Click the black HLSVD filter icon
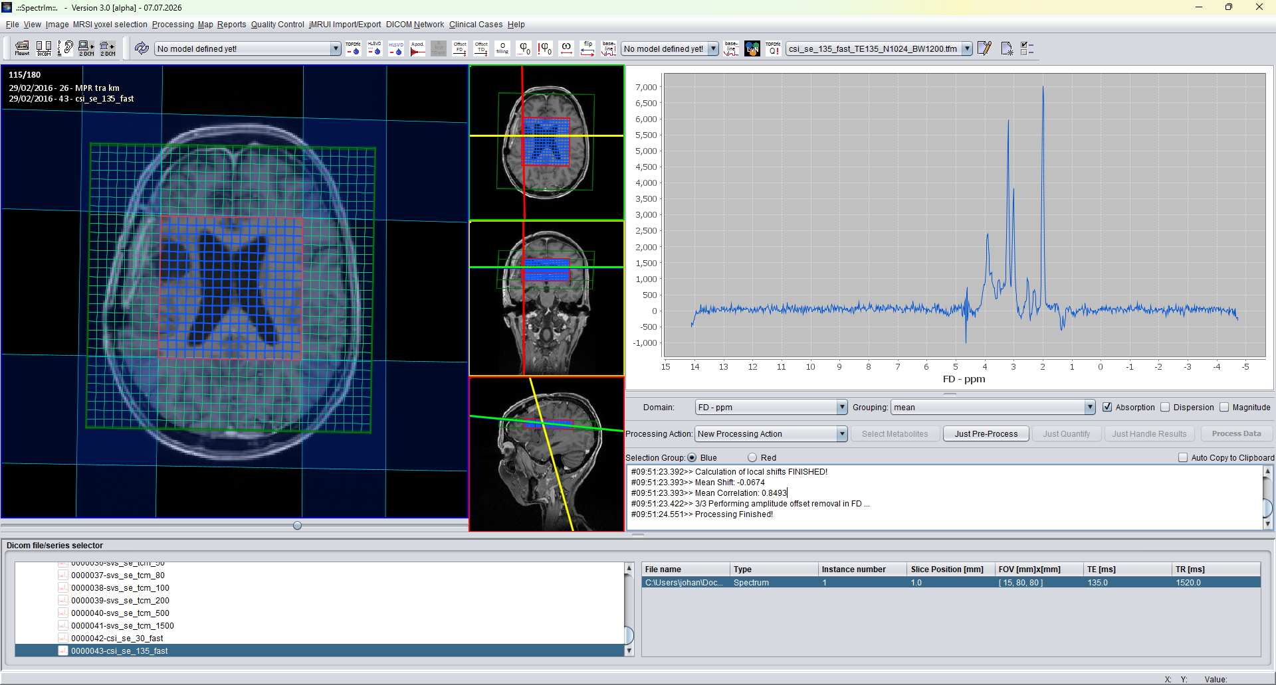This screenshot has width=1276, height=685. 374,48
